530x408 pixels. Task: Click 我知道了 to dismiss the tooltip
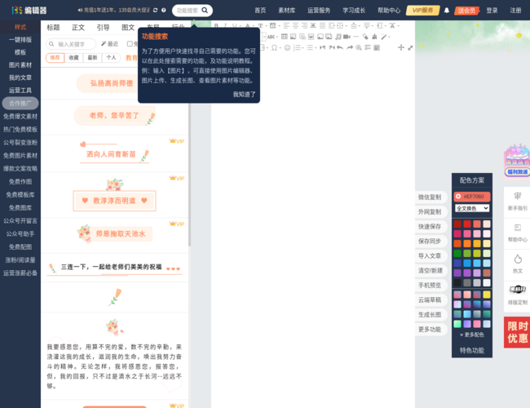pyautogui.click(x=244, y=95)
